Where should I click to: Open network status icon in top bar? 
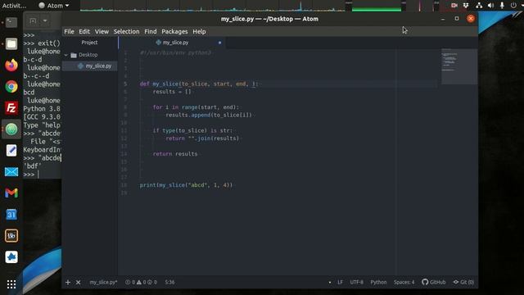coord(479,6)
